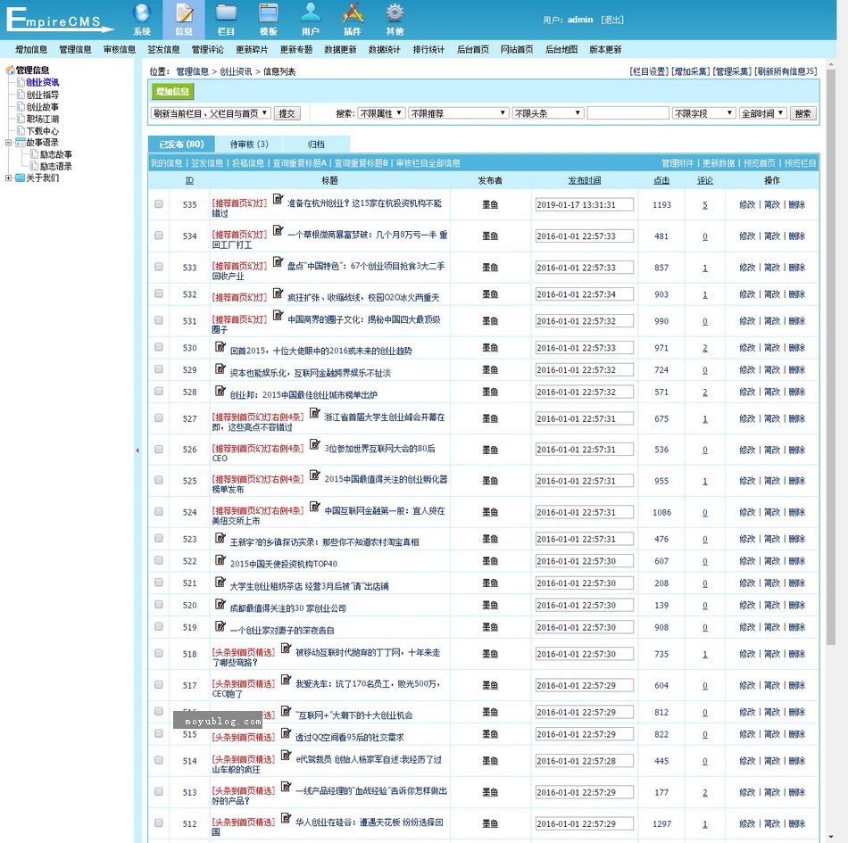The image size is (848, 843).
Task: Click the green 增加信息 button
Action: [x=172, y=91]
